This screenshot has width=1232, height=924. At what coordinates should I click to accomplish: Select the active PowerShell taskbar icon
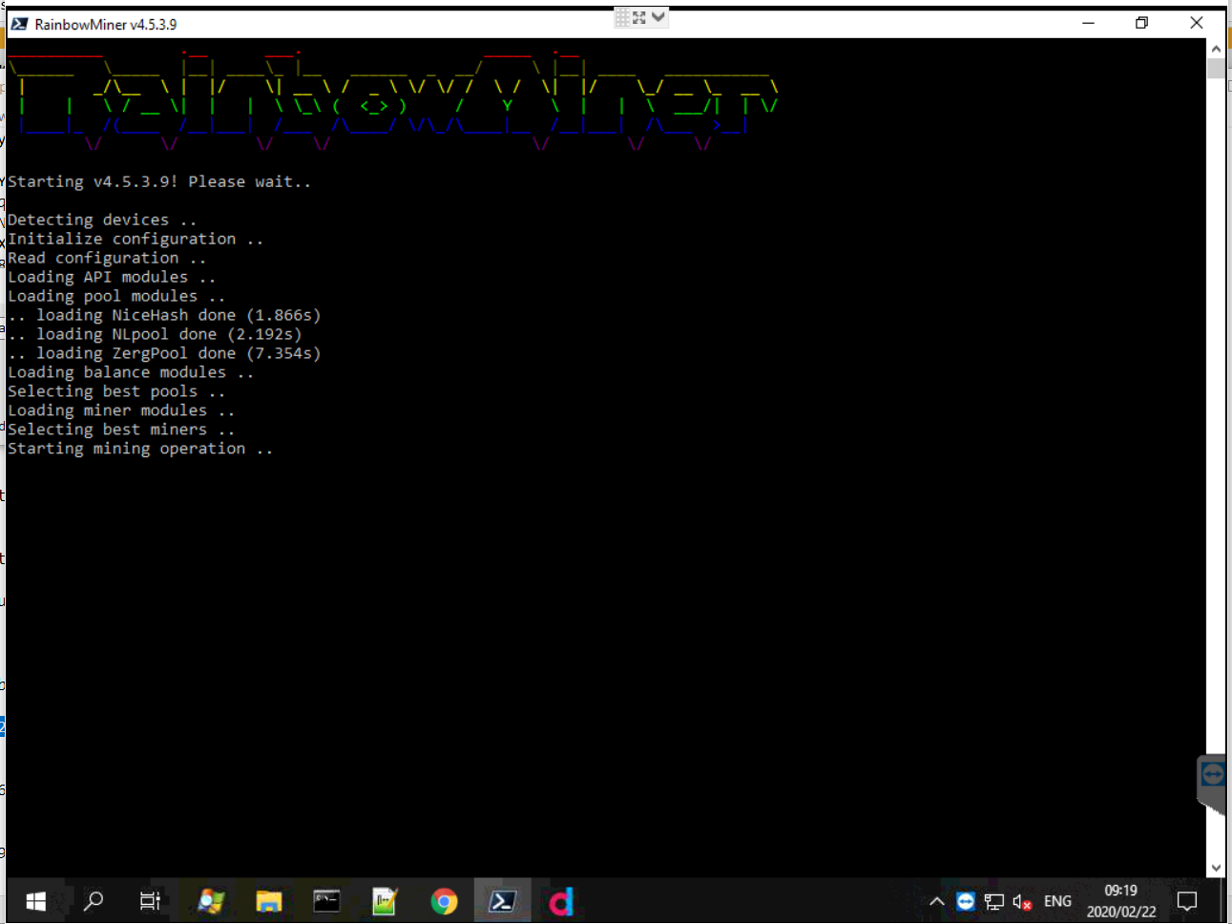(502, 900)
